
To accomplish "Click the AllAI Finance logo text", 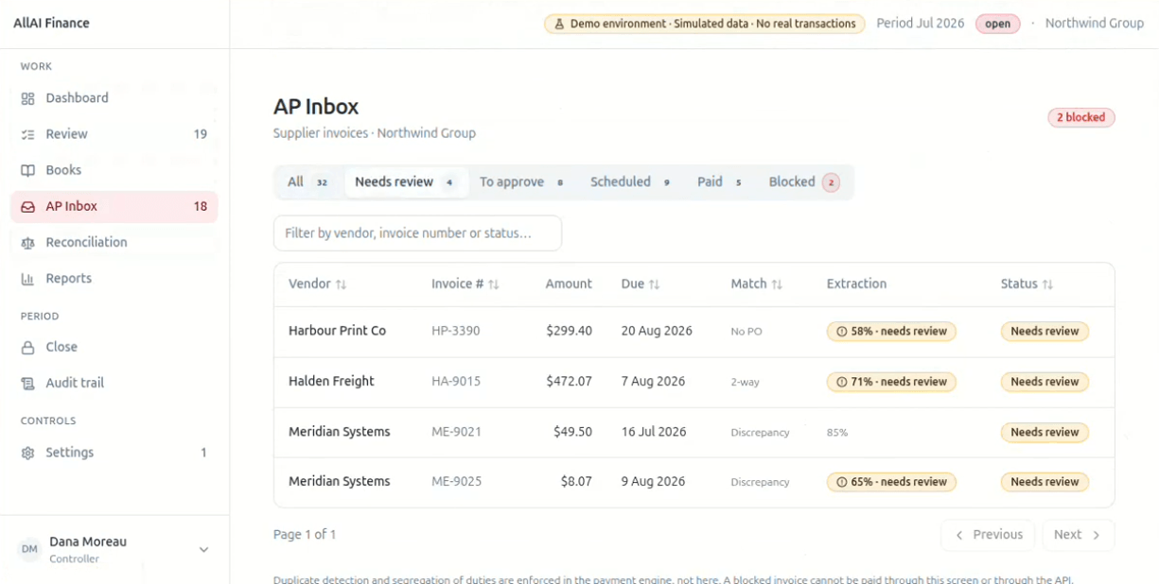I will click(51, 24).
